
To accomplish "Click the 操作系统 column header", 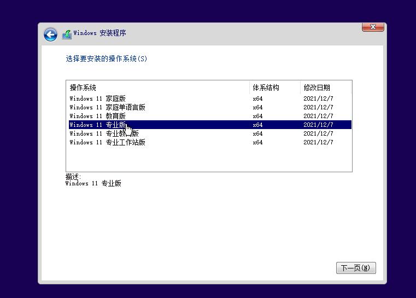I will [x=83, y=87].
